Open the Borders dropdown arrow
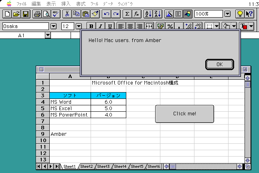Viewport: 259px width, 173px height. click(x=217, y=26)
